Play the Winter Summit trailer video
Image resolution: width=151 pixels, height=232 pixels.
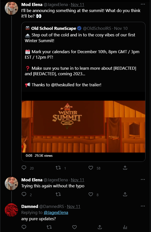click(x=83, y=127)
